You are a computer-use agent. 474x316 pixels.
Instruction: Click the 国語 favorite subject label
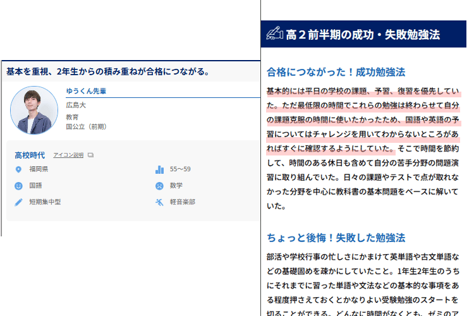point(35,185)
